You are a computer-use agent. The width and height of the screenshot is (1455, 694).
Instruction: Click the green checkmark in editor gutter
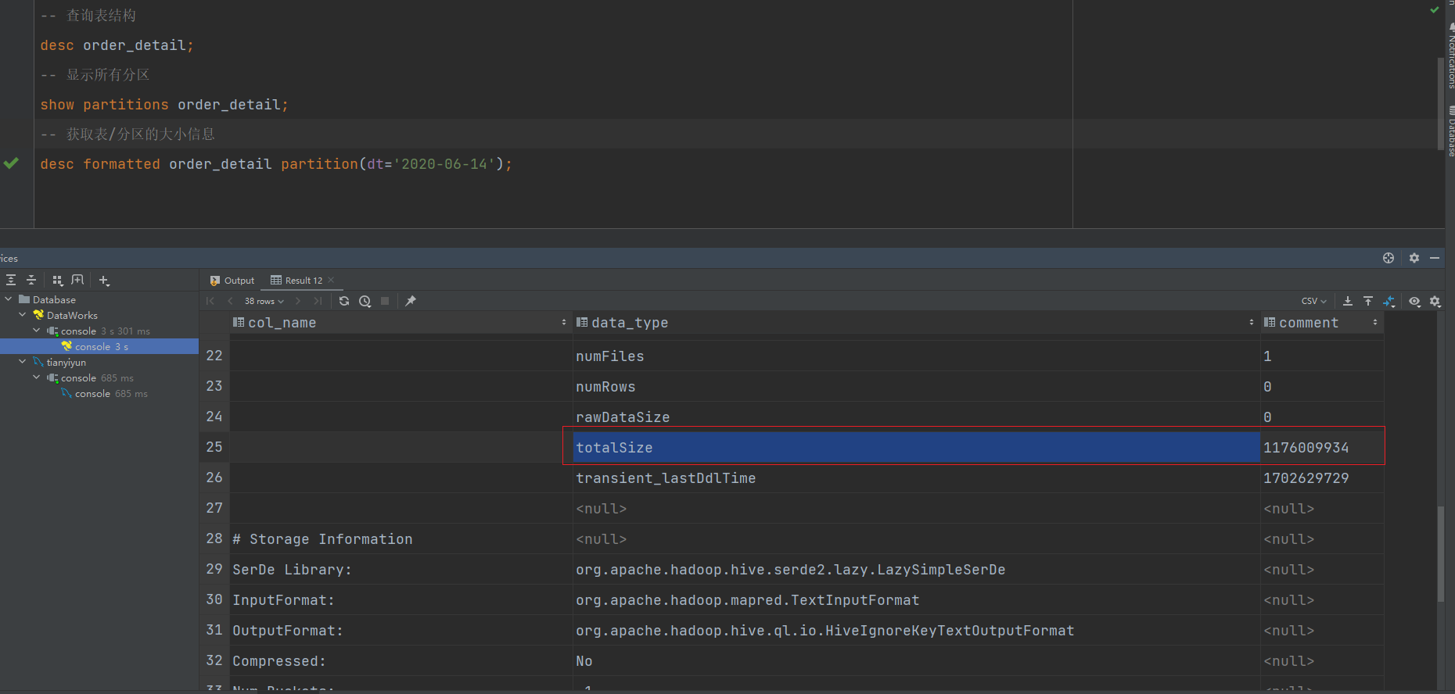pyautogui.click(x=11, y=163)
